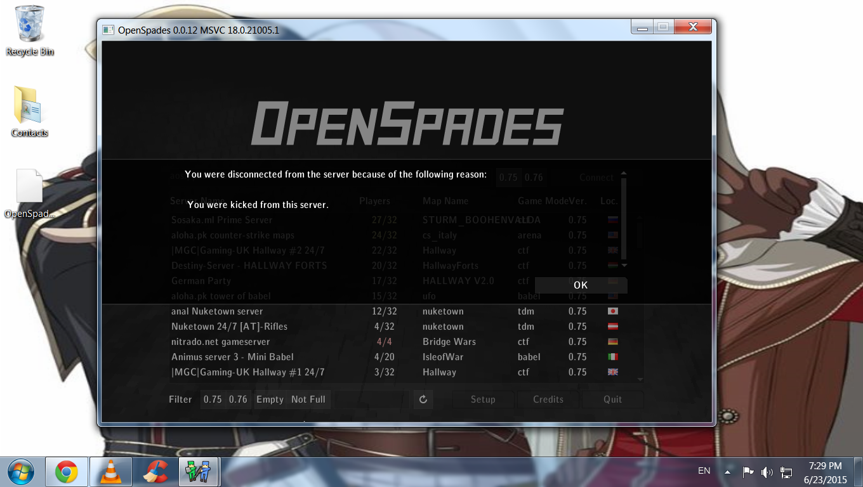Dismiss the kick message with OK
The image size is (863, 487).
tap(580, 285)
